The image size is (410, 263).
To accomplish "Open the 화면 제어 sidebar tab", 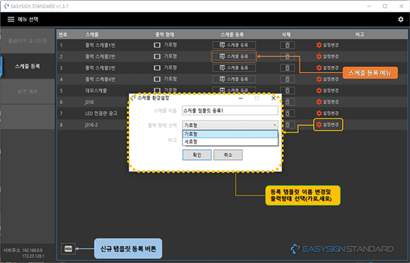I will (28, 92).
